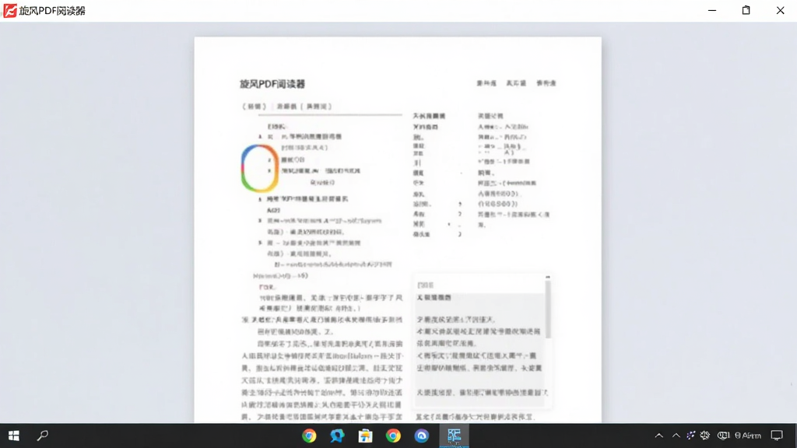Close the PDF reader window
This screenshot has height=448, width=797.
click(780, 10)
